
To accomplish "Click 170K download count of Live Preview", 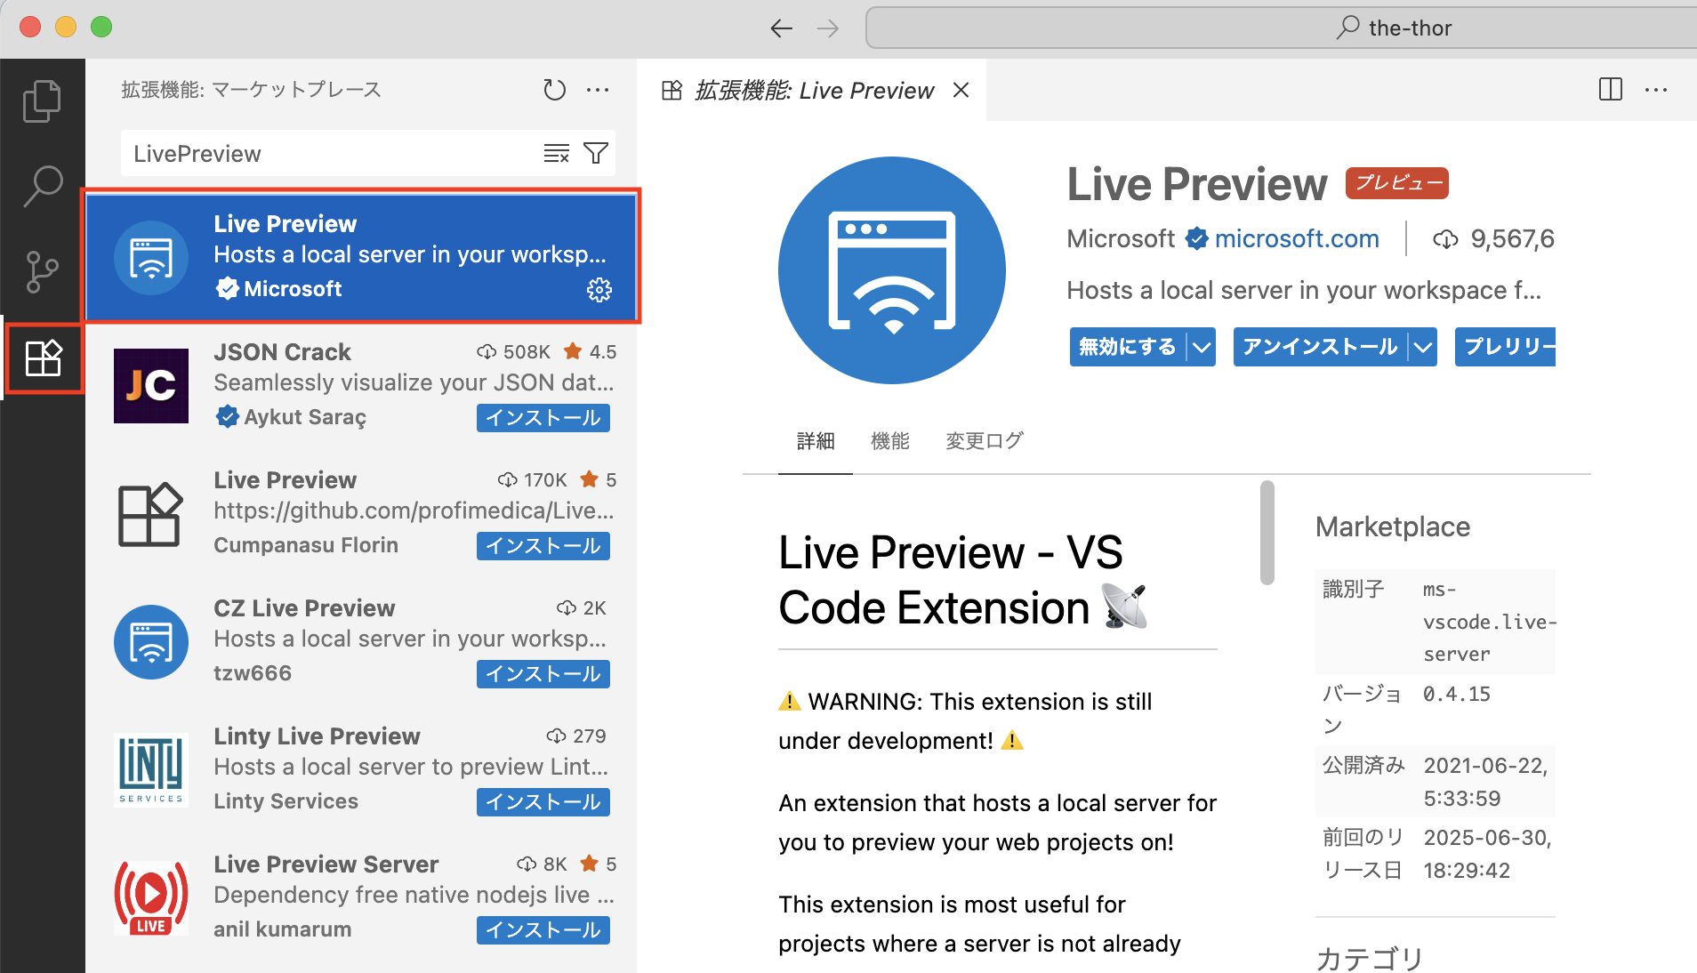I will click(533, 480).
